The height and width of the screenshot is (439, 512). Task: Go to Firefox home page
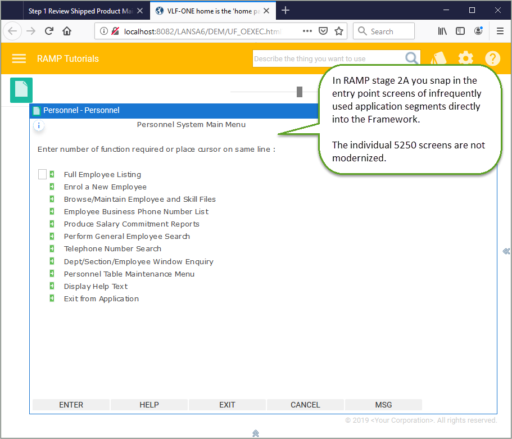tap(67, 31)
